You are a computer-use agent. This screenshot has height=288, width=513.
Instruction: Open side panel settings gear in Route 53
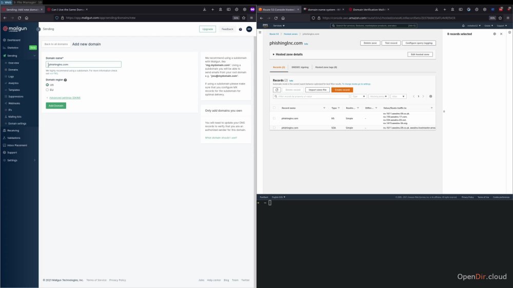click(x=495, y=34)
